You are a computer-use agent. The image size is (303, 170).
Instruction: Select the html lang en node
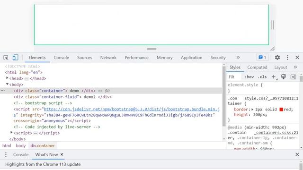(x=24, y=72)
